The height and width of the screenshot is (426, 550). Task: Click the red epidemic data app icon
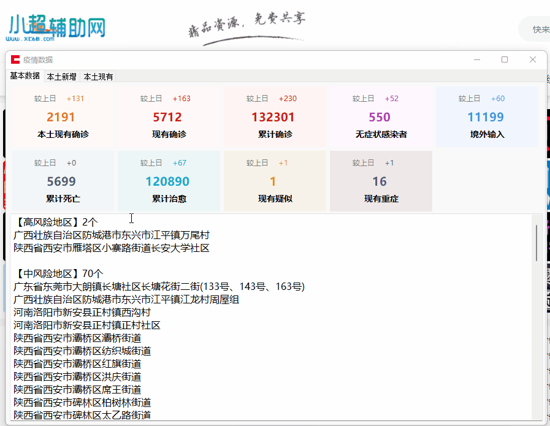pyautogui.click(x=17, y=59)
